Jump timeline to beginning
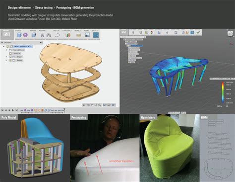 pos(2,110)
